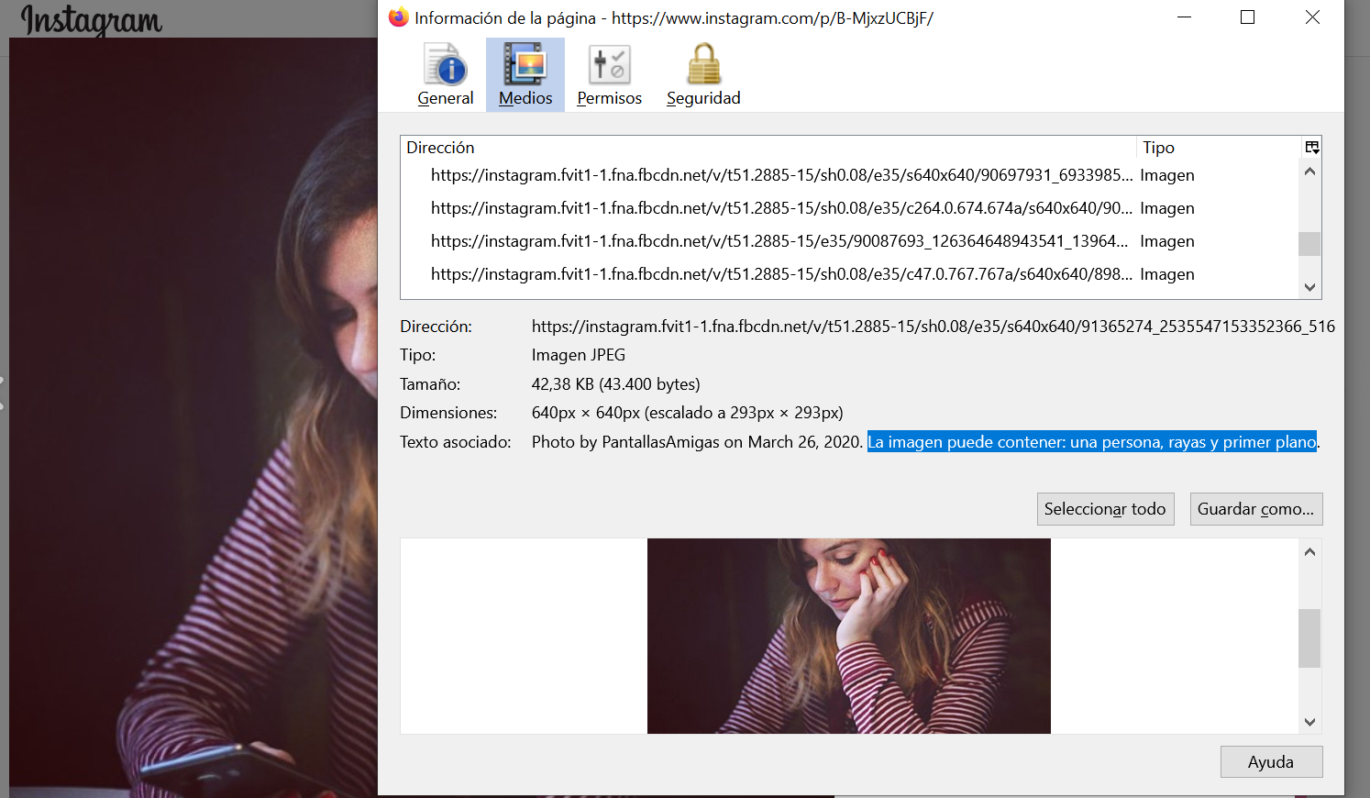Sort the media list by Tipo column
This screenshot has width=1370, height=798.
1219,147
